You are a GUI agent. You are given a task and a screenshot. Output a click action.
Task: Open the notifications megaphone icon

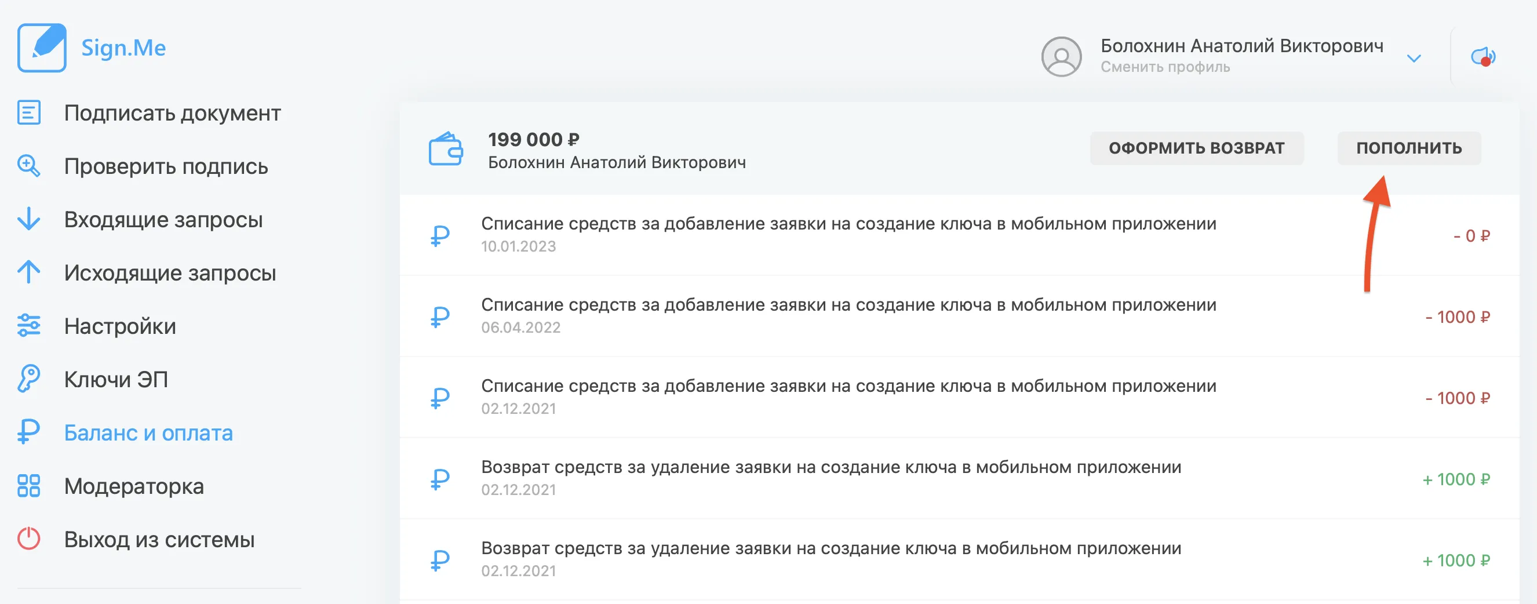point(1483,57)
